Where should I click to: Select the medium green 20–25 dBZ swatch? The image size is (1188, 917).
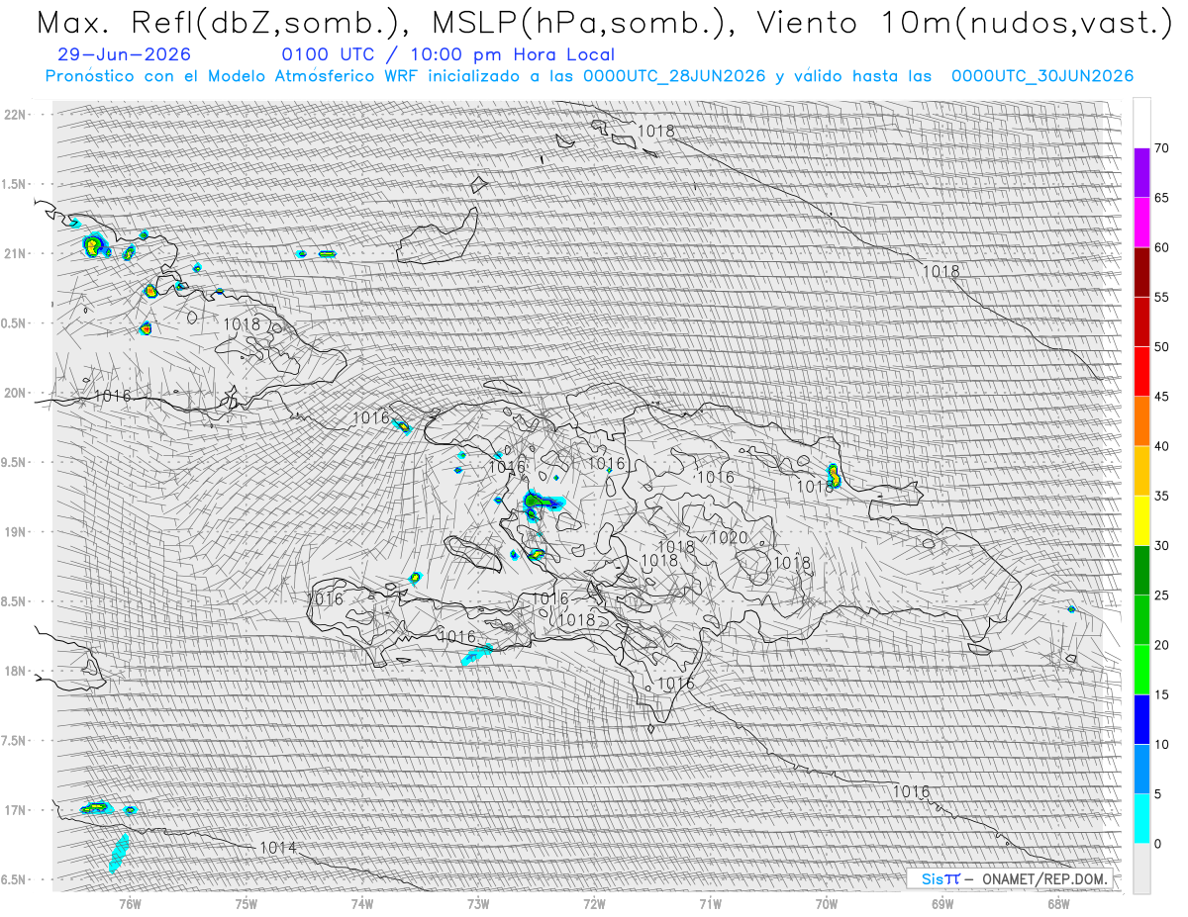(1141, 620)
